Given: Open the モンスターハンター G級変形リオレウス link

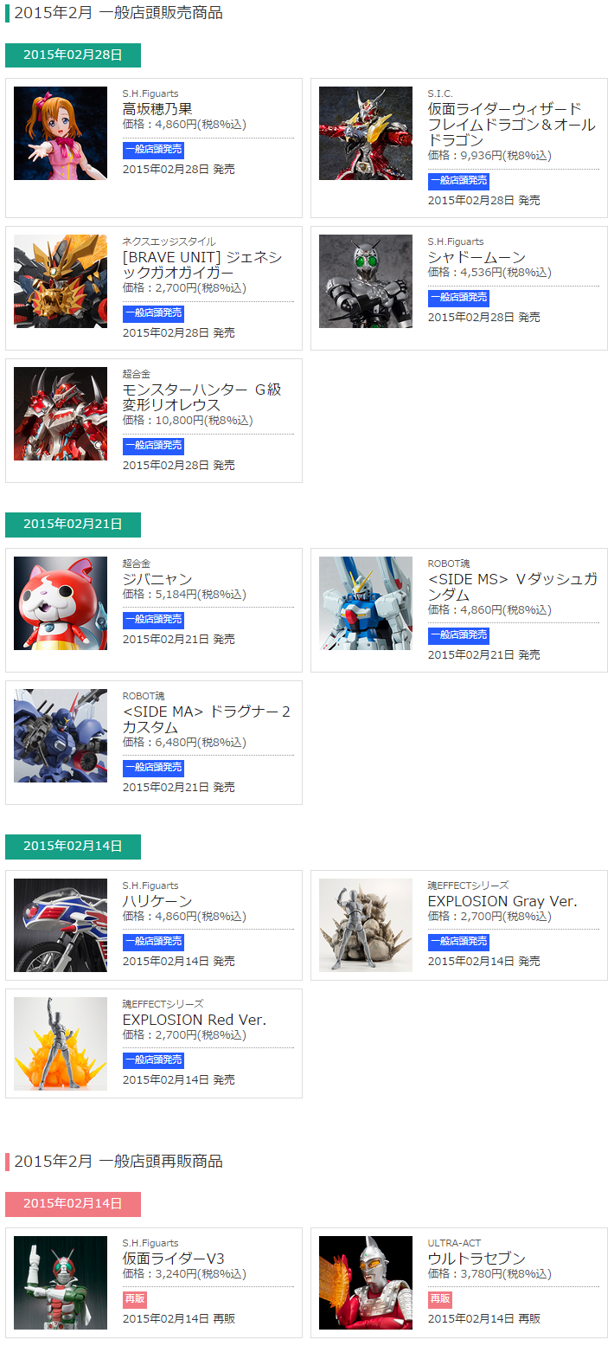Looking at the screenshot, I should pyautogui.click(x=201, y=397).
